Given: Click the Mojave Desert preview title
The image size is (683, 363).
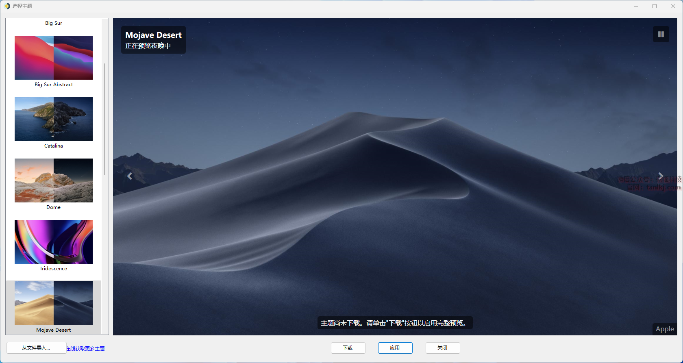Looking at the screenshot, I should (154, 35).
